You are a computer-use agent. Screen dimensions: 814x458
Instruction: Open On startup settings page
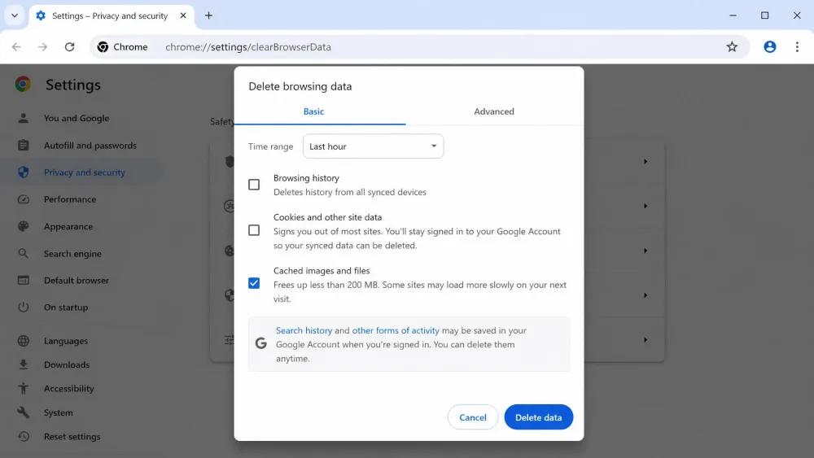pyautogui.click(x=65, y=307)
